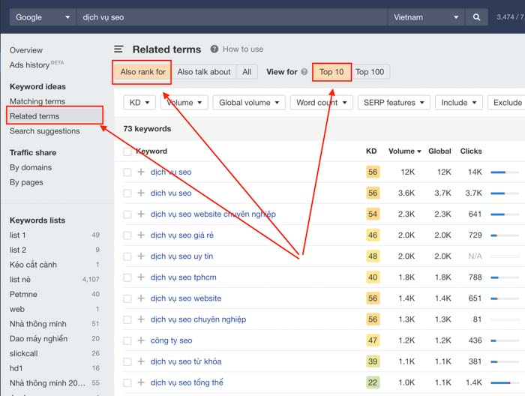Switch view to Top 10
The height and width of the screenshot is (396, 525).
click(331, 72)
